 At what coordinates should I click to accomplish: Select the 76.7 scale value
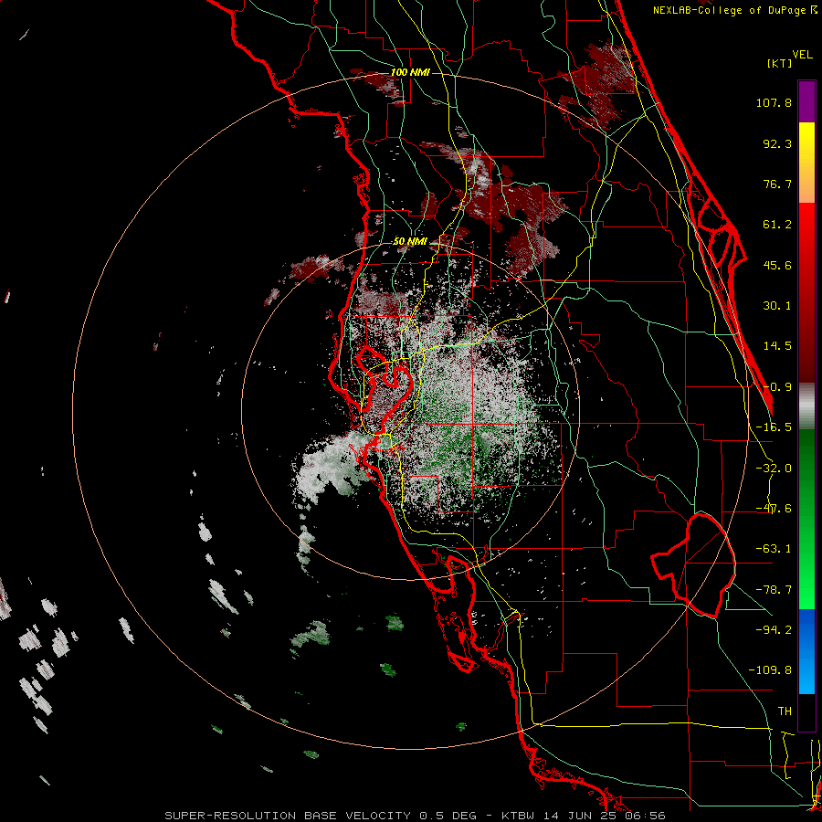[x=777, y=184]
